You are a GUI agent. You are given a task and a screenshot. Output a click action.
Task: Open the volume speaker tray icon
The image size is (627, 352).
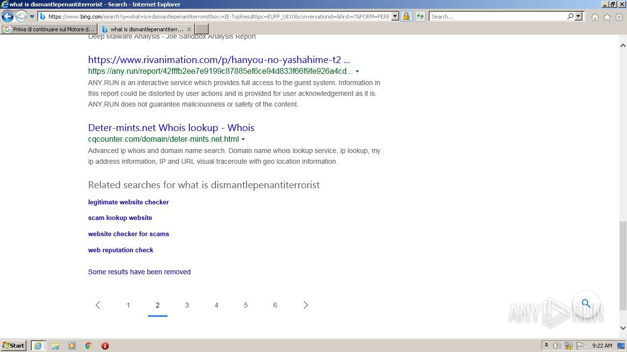coord(557,346)
